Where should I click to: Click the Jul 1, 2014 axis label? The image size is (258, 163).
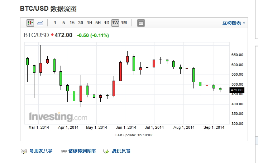tap(154, 127)
